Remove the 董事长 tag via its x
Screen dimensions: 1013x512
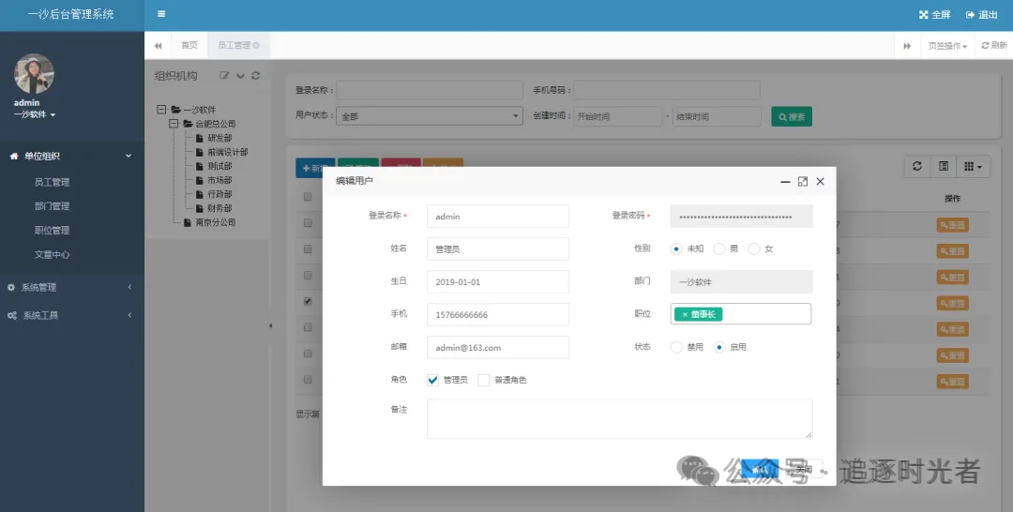coord(685,314)
